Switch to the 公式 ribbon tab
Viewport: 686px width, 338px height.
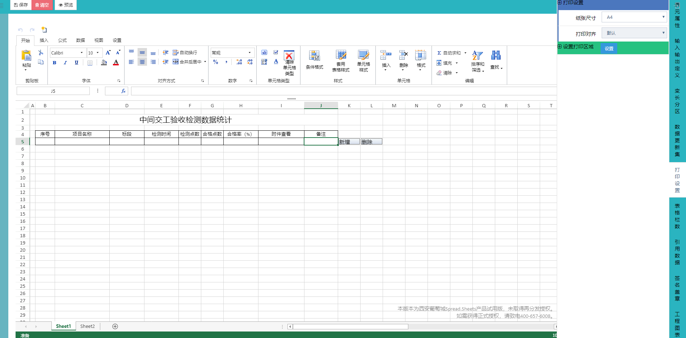click(x=62, y=40)
